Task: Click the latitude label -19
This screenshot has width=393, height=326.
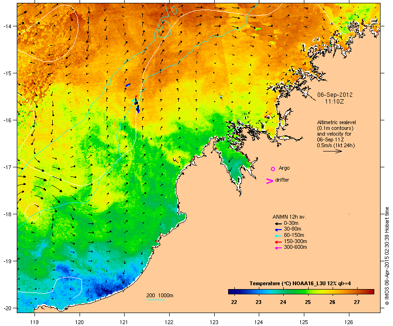Action: (x=7, y=261)
